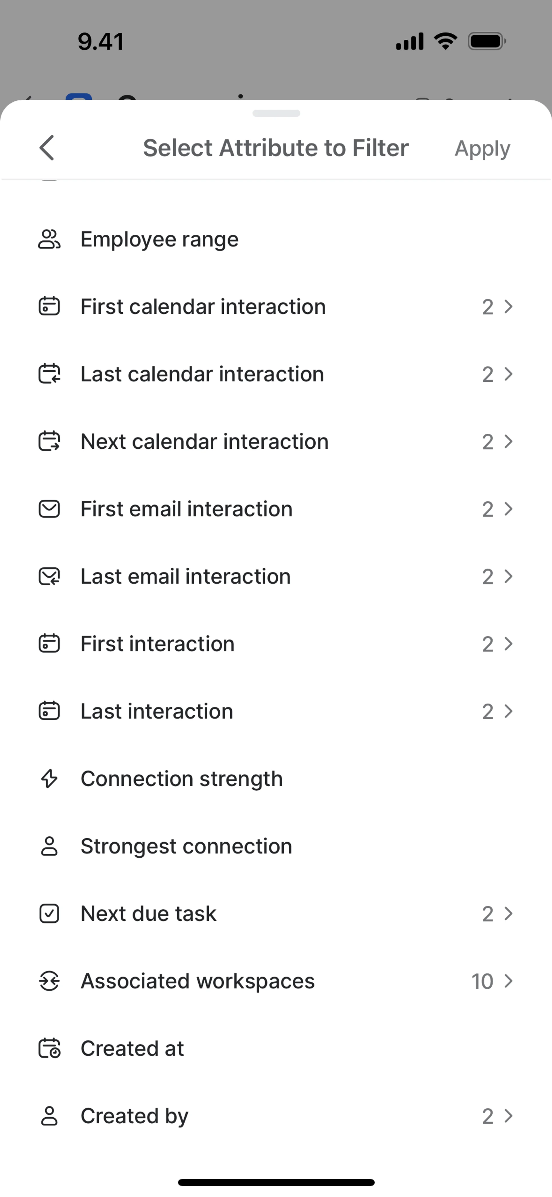Select the Next calendar interaction attribute

[204, 441]
